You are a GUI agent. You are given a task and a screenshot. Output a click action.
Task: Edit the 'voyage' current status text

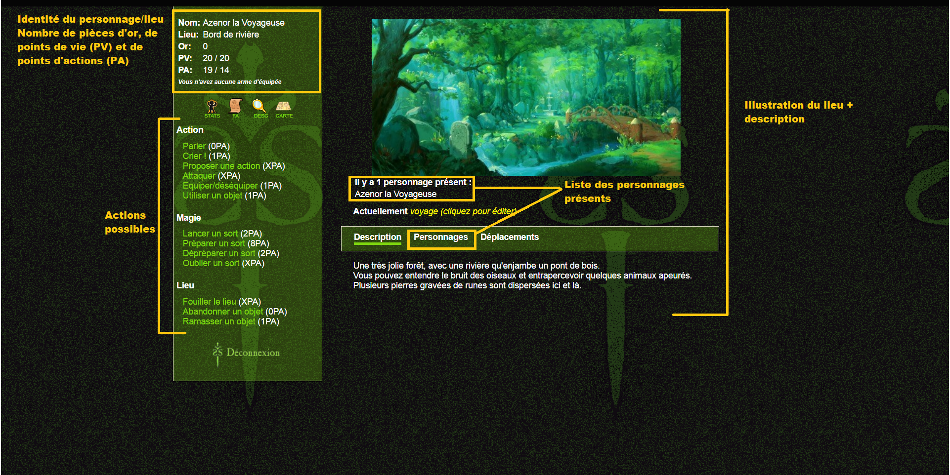[463, 211]
